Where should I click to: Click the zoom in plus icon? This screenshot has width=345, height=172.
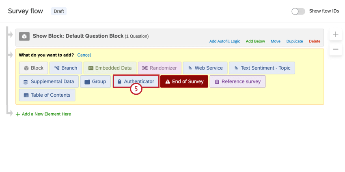336,34
